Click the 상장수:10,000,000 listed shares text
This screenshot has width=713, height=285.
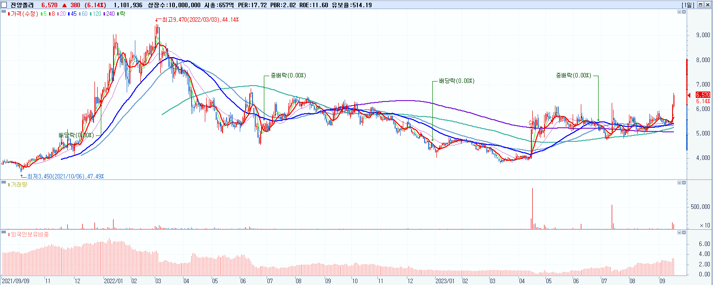tap(174, 5)
